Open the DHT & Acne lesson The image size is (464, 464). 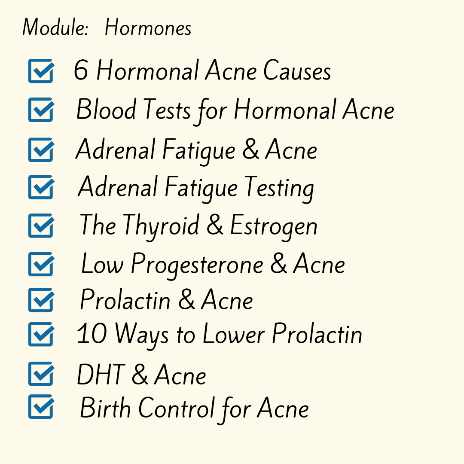tap(141, 375)
